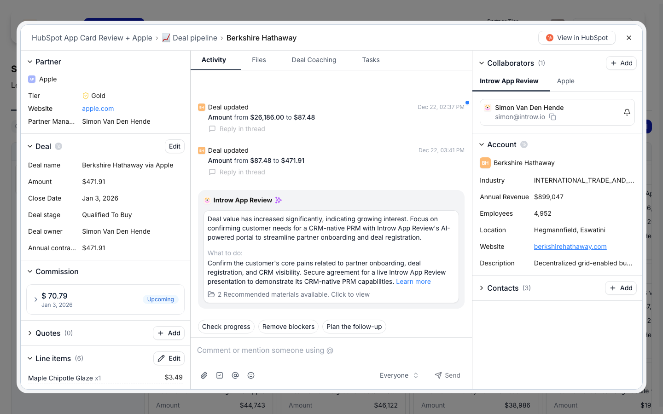The image size is (663, 414).
Task: Click Add button for Quotes
Action: click(x=169, y=333)
